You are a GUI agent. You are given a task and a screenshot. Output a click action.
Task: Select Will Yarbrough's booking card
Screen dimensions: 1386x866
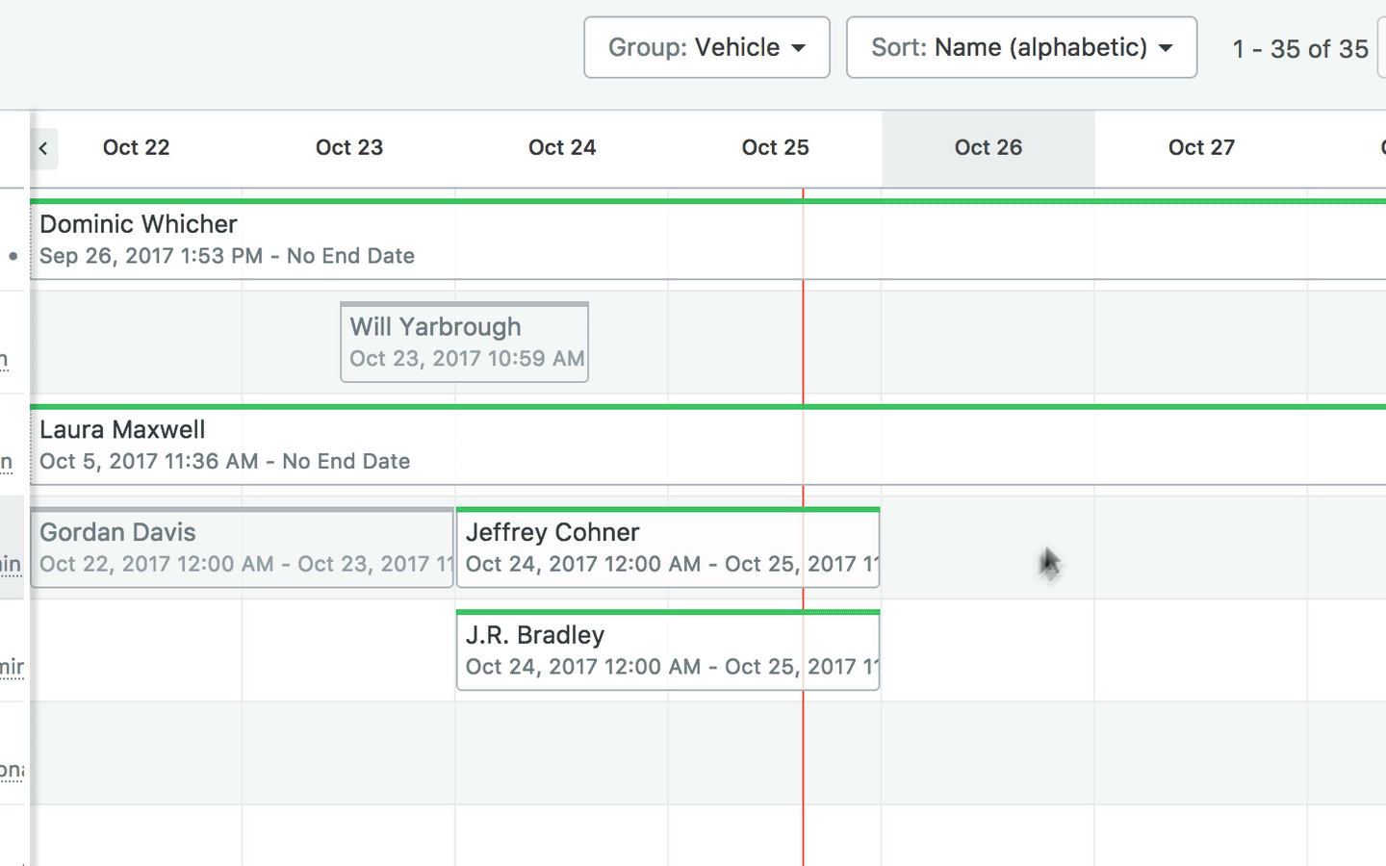[464, 343]
